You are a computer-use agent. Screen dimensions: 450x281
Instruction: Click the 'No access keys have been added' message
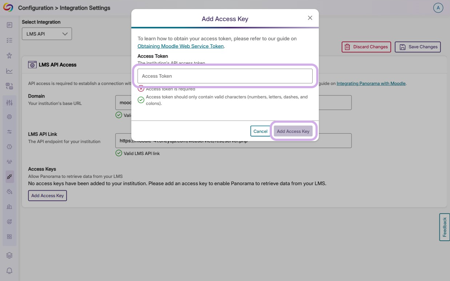pos(177,183)
